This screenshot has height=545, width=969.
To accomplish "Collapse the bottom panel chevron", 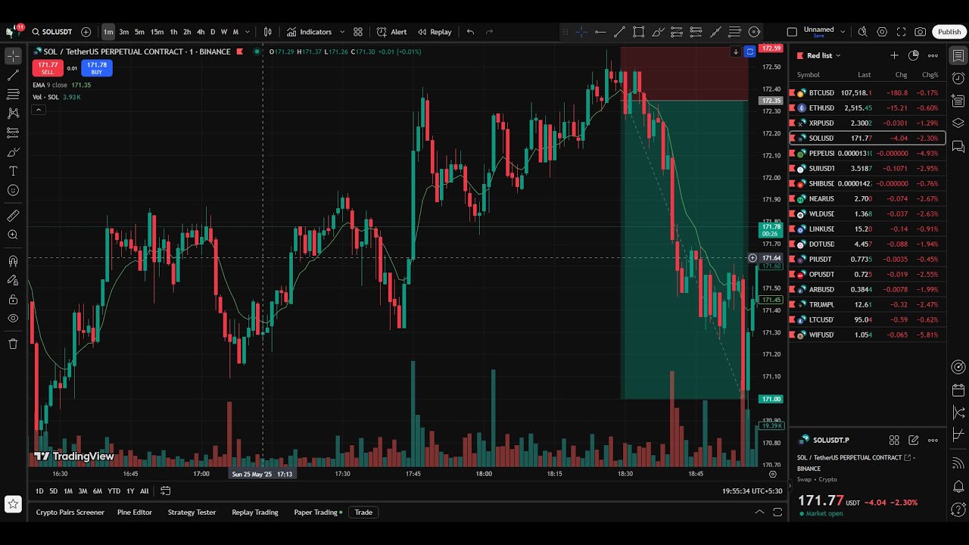I will coord(759,512).
